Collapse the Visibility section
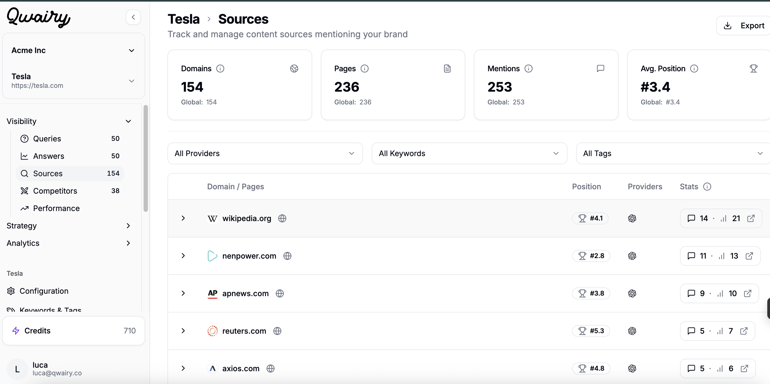Image resolution: width=770 pixels, height=384 pixels. point(69,121)
